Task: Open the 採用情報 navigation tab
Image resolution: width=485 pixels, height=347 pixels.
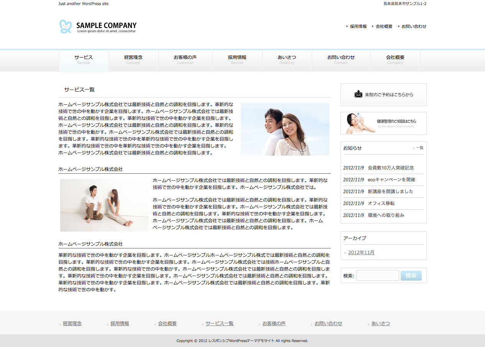Action: 237,60
